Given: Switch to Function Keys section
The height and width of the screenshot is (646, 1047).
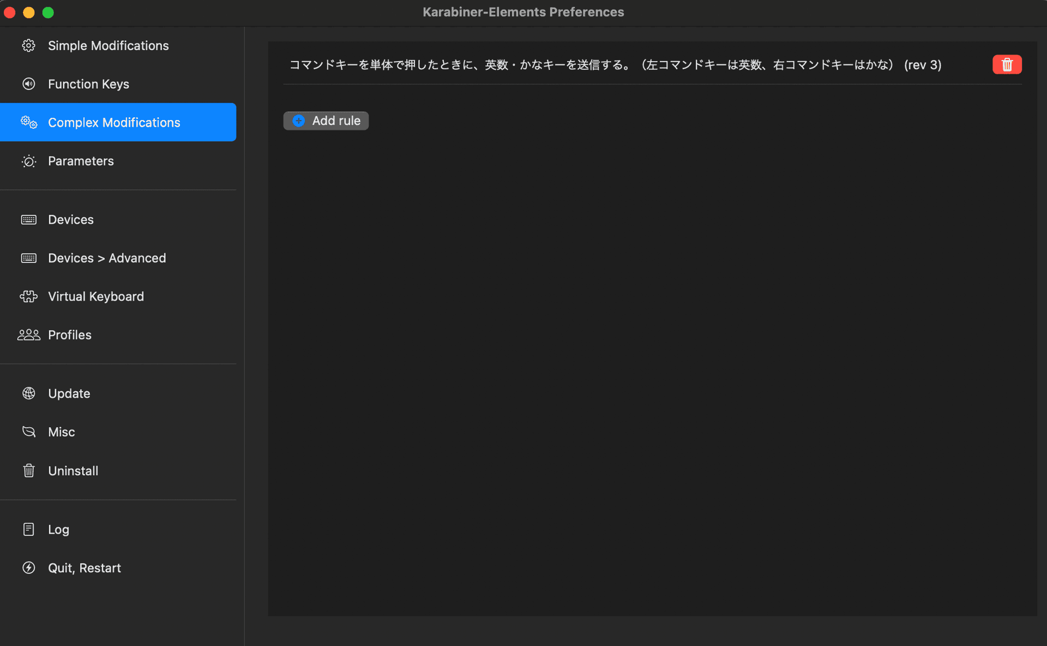Looking at the screenshot, I should (x=88, y=84).
